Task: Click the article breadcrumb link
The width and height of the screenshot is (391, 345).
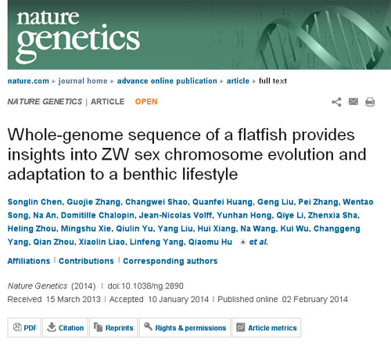Action: tap(238, 81)
